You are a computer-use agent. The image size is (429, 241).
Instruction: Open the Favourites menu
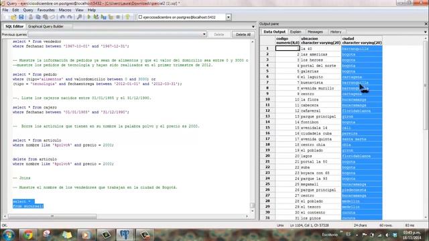[46, 10]
